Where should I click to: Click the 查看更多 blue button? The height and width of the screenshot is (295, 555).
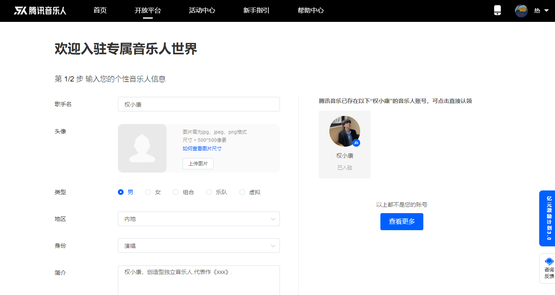401,222
